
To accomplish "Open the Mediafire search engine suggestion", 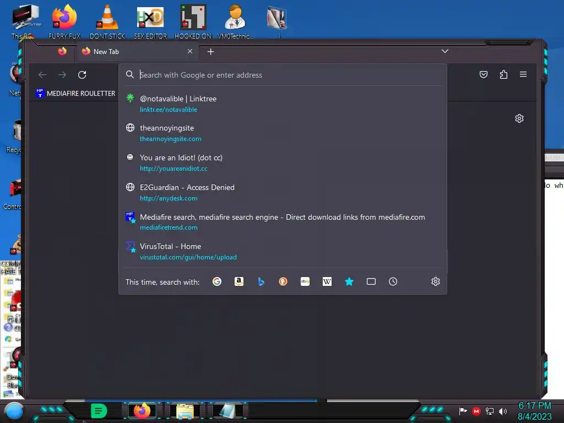I will pos(283,222).
